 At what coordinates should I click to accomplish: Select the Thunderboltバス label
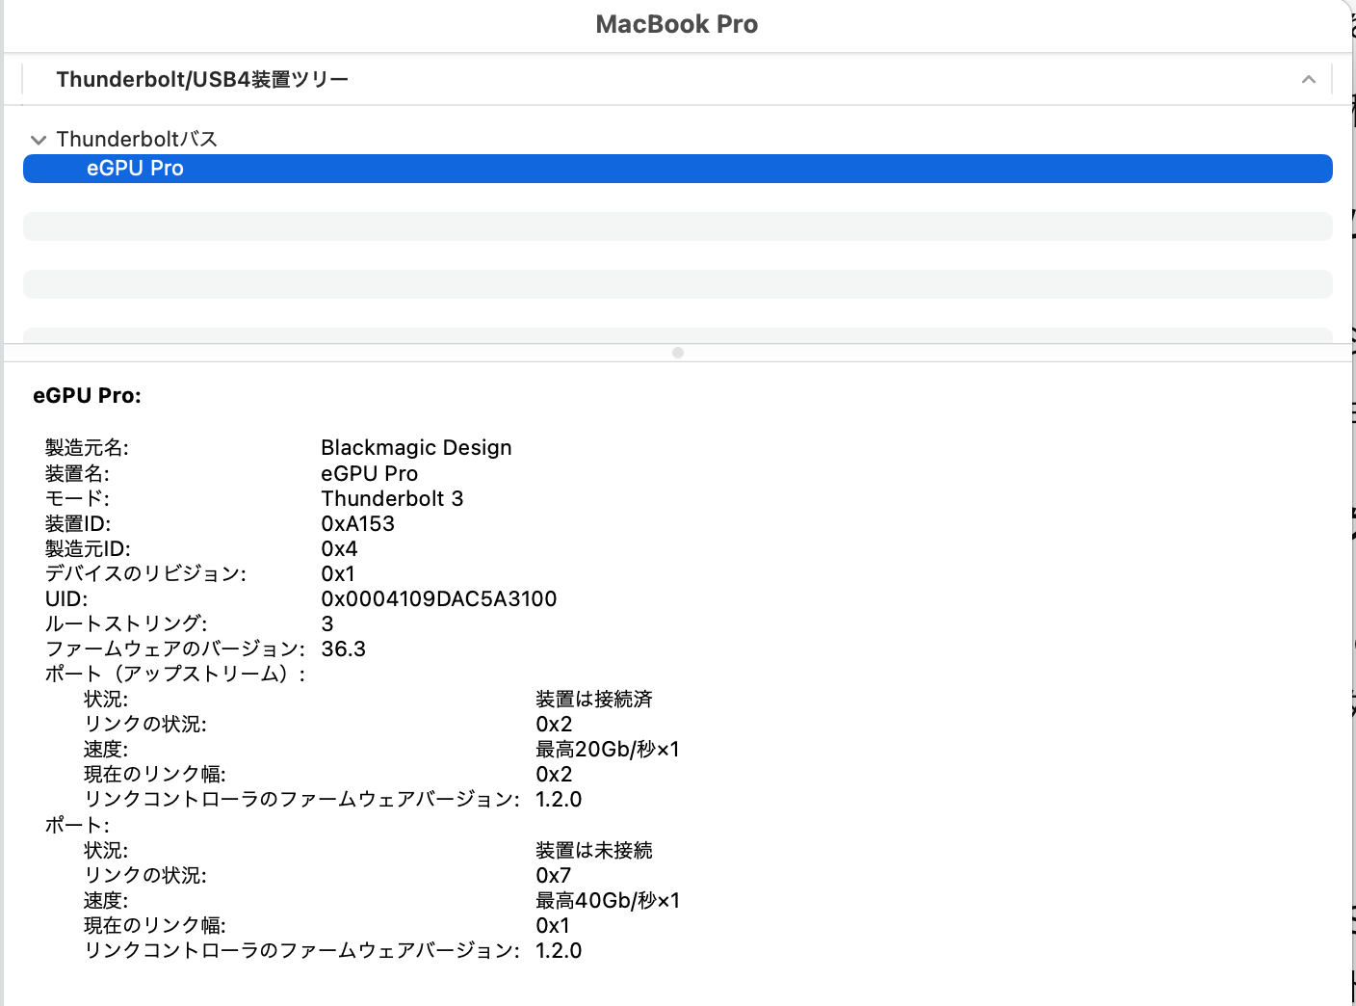[137, 140]
